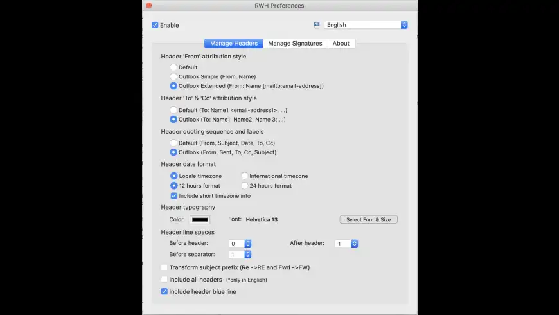The width and height of the screenshot is (559, 315).
Task: Enable Transform subject prefix checkbox
Action: tap(164, 267)
